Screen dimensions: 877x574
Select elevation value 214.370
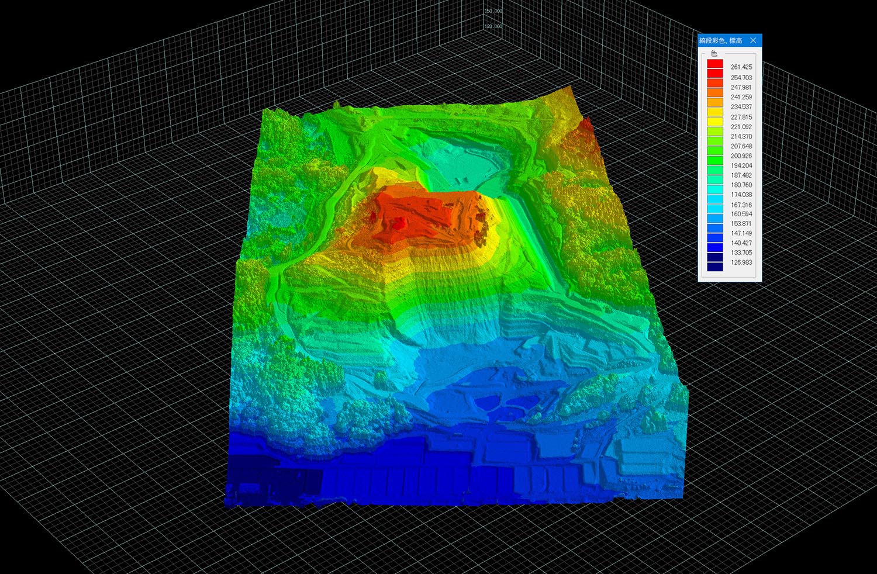(x=741, y=136)
